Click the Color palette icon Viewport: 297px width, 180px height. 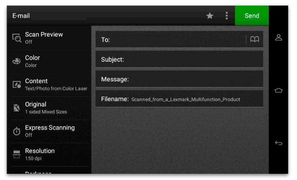pyautogui.click(x=16, y=61)
